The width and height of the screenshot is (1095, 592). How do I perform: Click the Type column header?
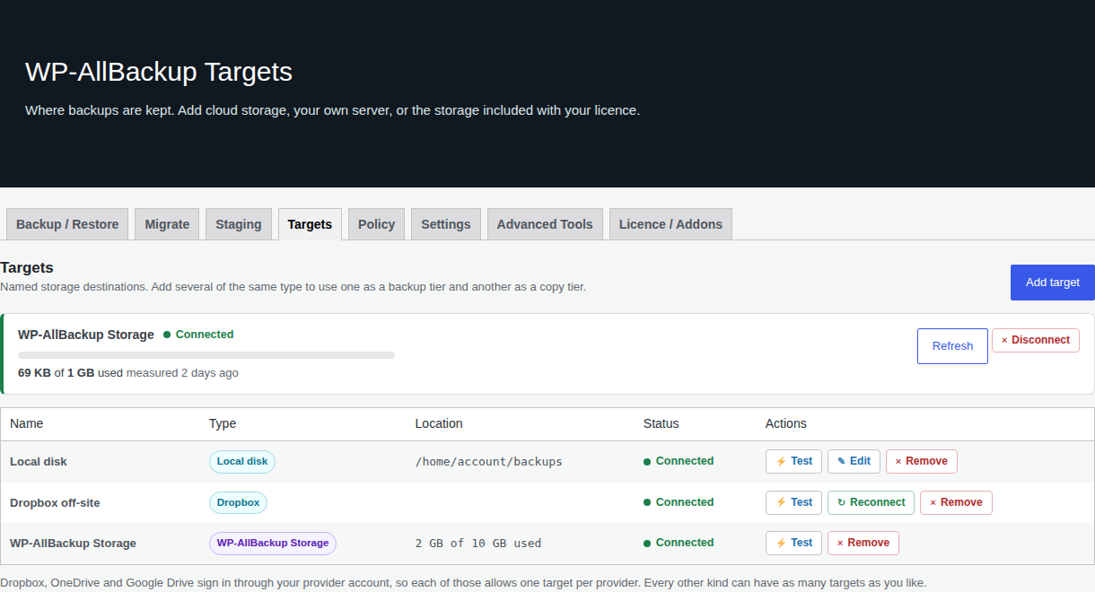coord(223,423)
